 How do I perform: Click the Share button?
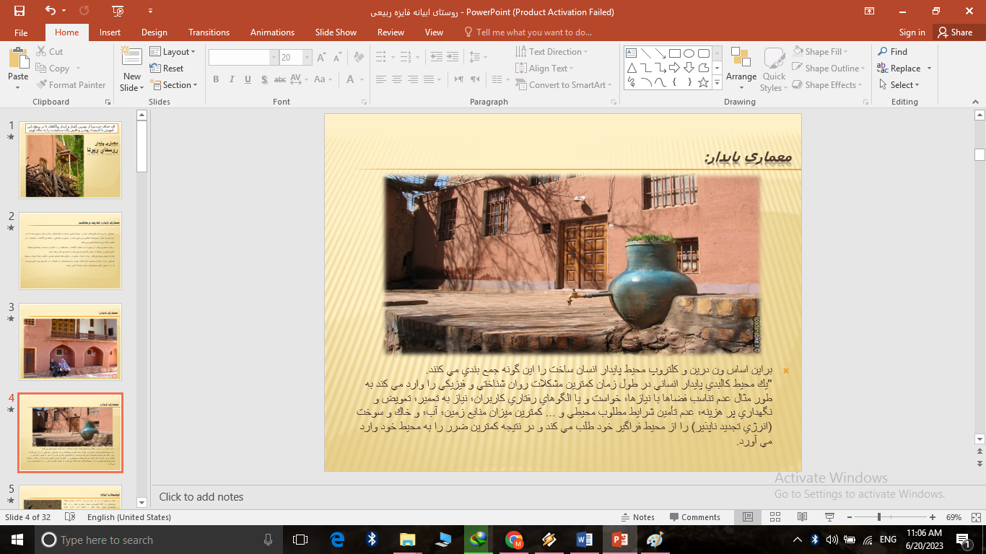point(954,32)
